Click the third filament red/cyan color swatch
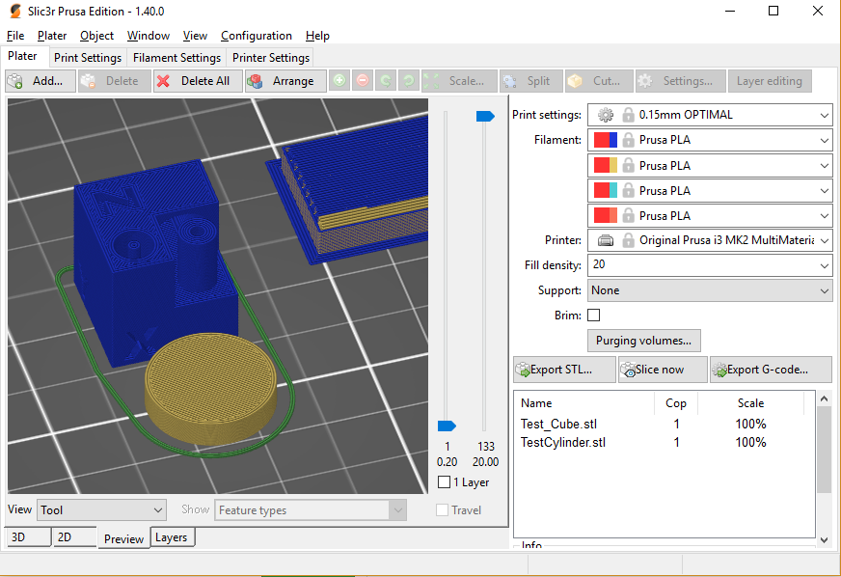The image size is (841, 577). point(606,190)
